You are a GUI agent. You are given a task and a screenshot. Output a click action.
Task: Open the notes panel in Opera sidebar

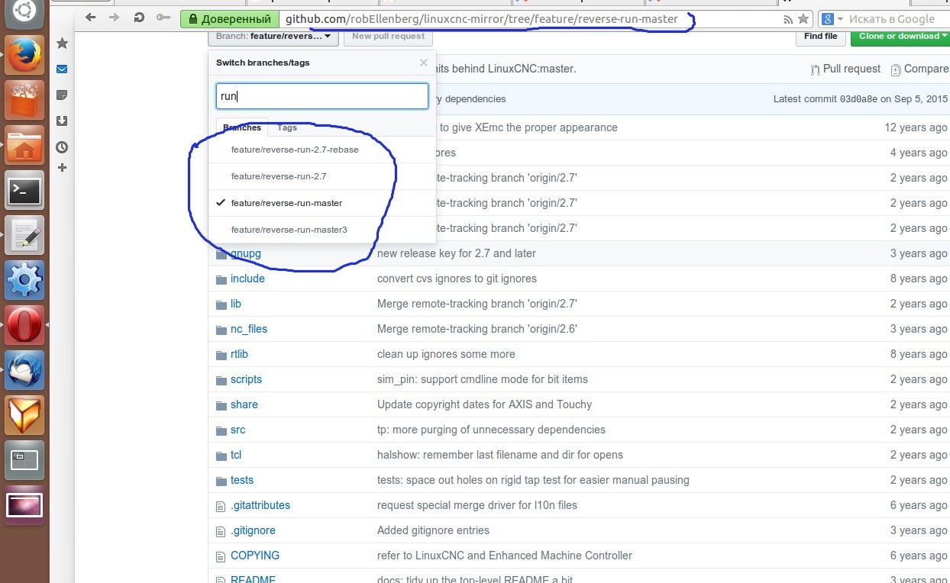62,95
